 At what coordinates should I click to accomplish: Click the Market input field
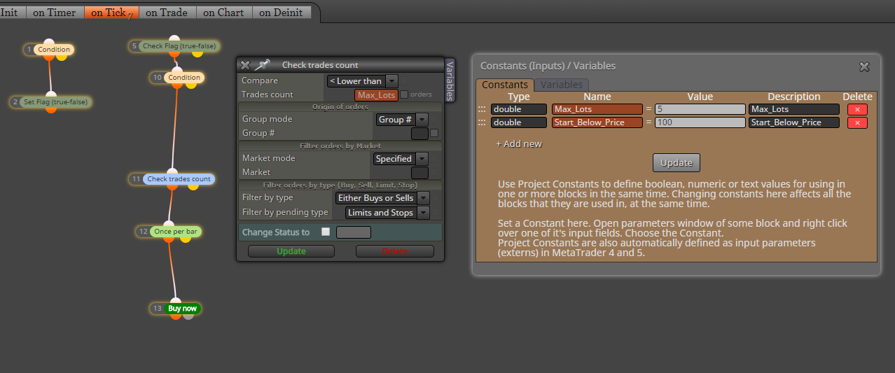[419, 172]
